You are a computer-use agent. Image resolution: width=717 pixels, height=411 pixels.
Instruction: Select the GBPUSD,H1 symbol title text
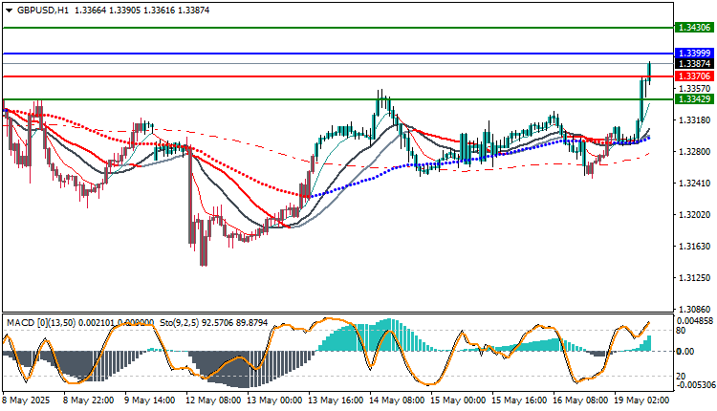pos(42,11)
